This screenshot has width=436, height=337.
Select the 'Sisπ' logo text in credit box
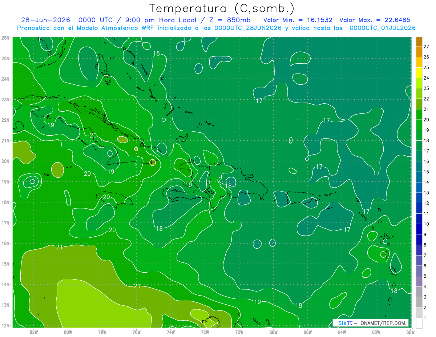coord(345,323)
